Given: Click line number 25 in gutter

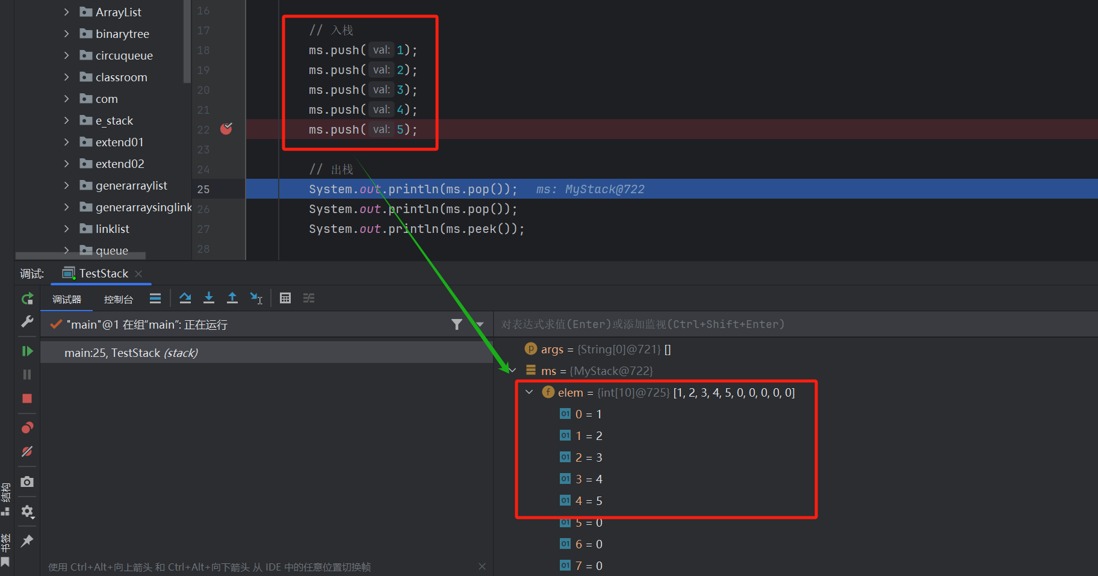Looking at the screenshot, I should click(x=203, y=189).
